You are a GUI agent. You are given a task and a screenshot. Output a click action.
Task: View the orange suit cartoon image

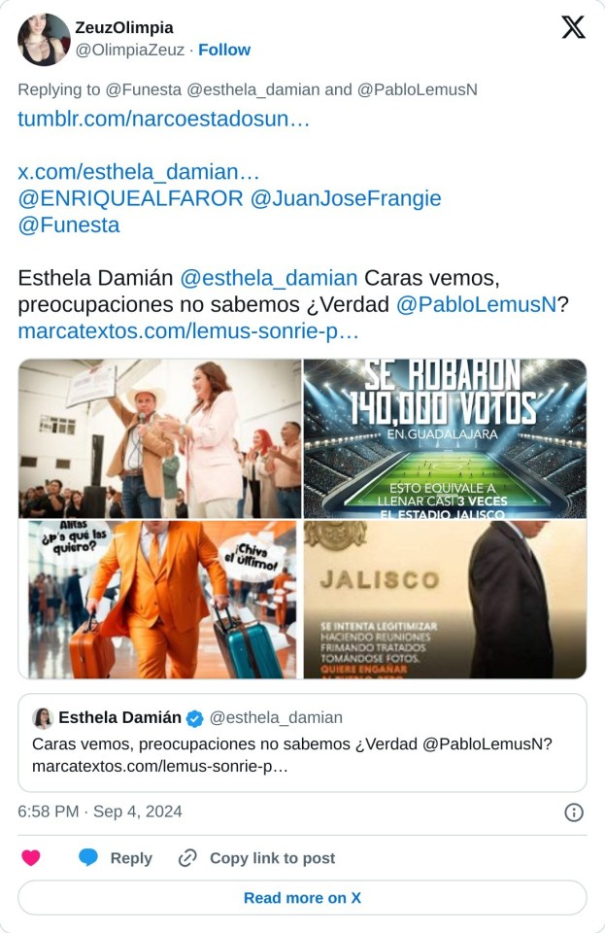(x=159, y=600)
